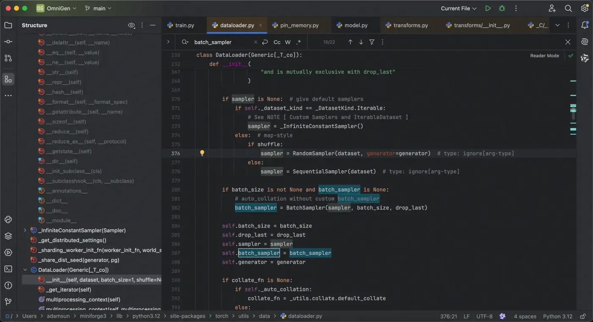
Task: Expand the replace field chevron
Action: click(x=168, y=42)
